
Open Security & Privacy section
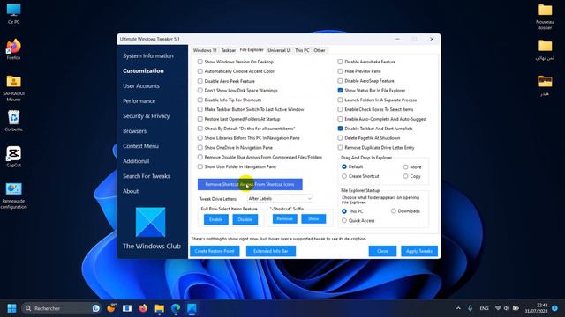pyautogui.click(x=147, y=116)
